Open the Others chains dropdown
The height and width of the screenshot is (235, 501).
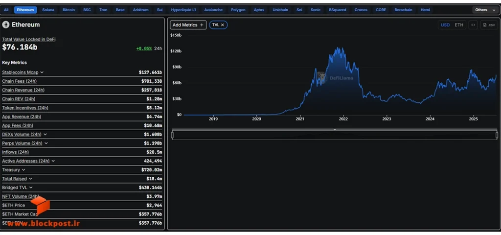[485, 10]
